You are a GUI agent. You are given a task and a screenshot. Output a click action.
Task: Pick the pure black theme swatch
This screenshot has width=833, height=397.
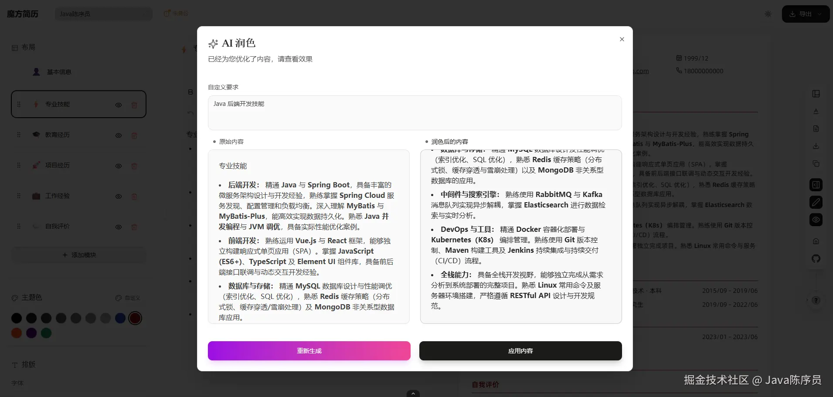click(x=17, y=318)
